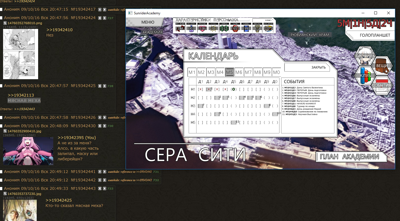Open the pink-haired girl thumbnail in post №19342430
The width and height of the screenshot is (400, 221).
tap(28, 151)
